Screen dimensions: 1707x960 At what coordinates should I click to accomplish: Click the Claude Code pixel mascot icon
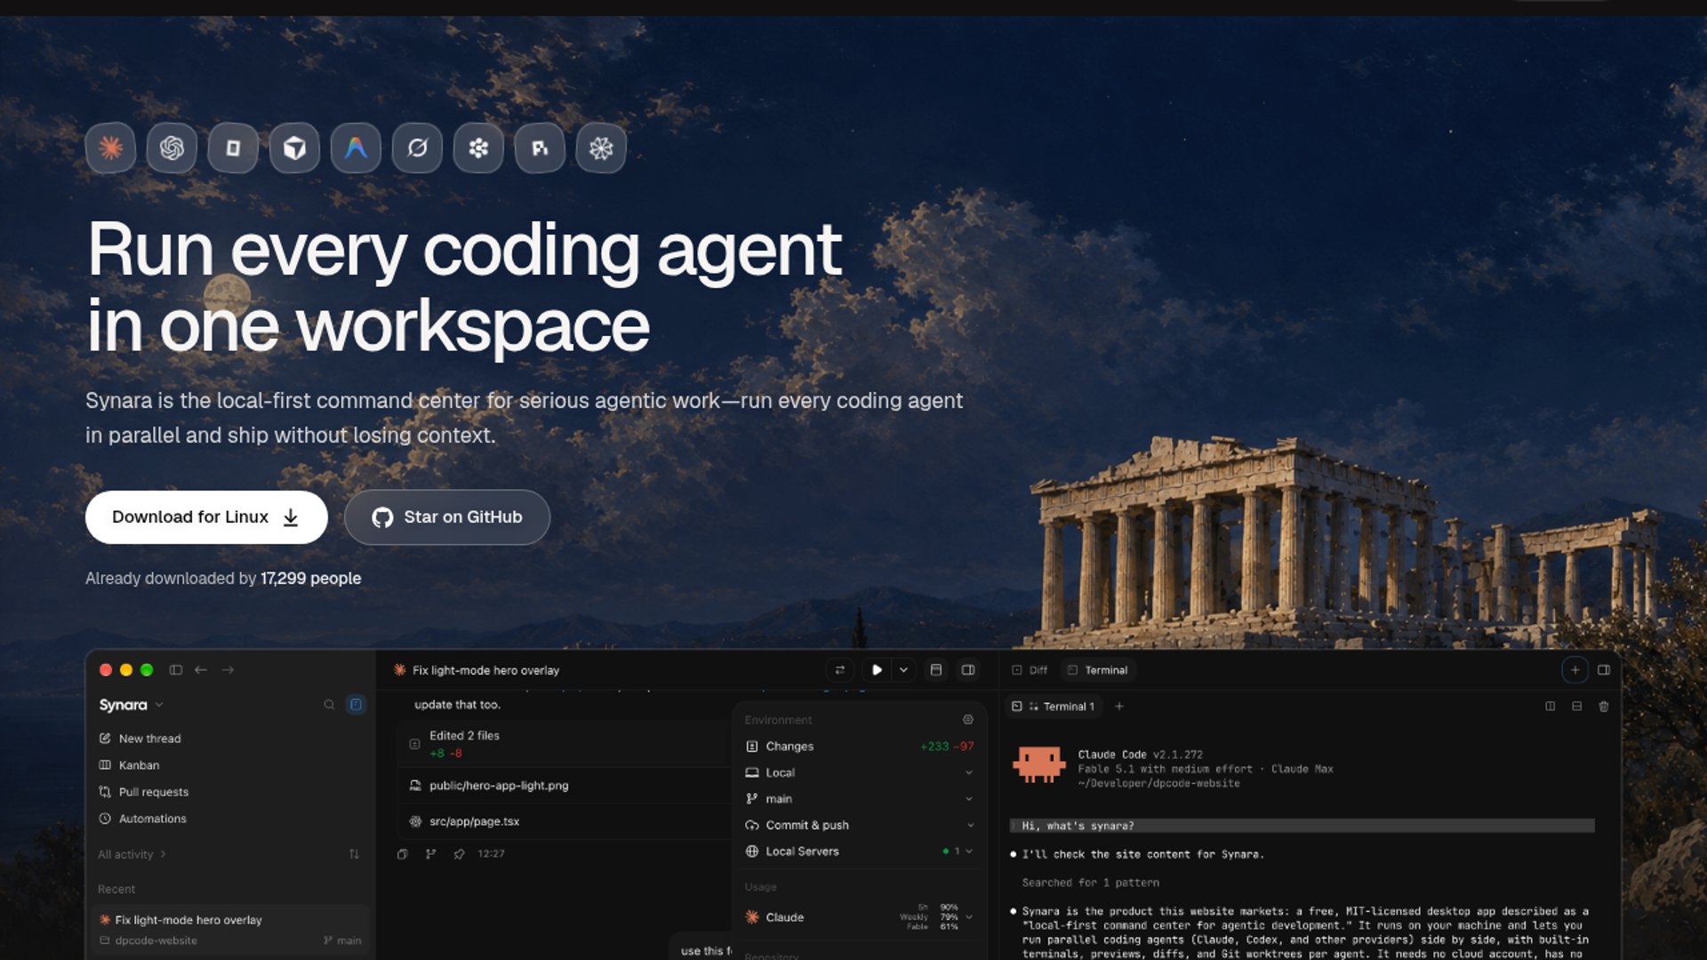[1038, 764]
